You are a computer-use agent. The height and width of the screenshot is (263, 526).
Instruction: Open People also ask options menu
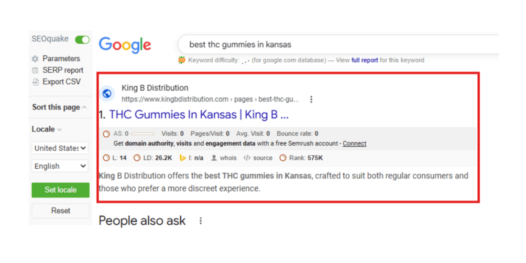tap(201, 221)
